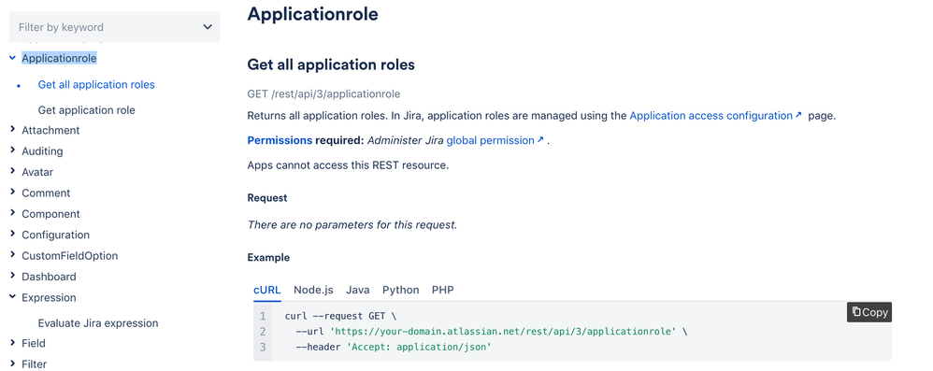Select Auditing in the sidebar

42,151
